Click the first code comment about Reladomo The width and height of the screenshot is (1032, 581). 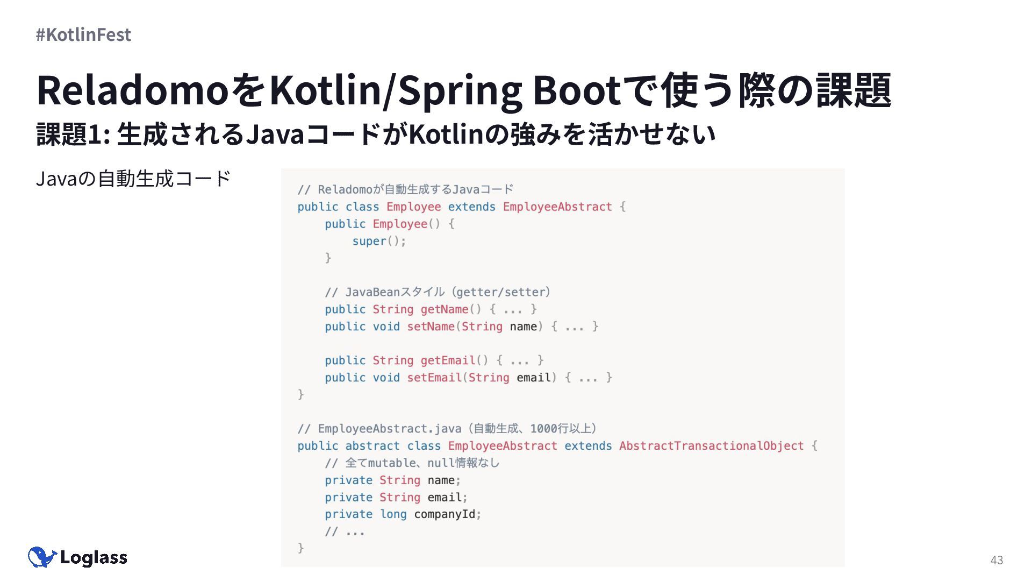point(405,189)
